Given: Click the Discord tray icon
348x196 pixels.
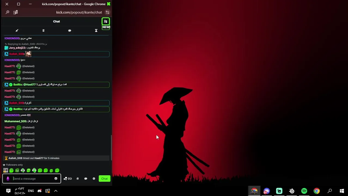Looking at the screenshot, I should click(x=39, y=191).
